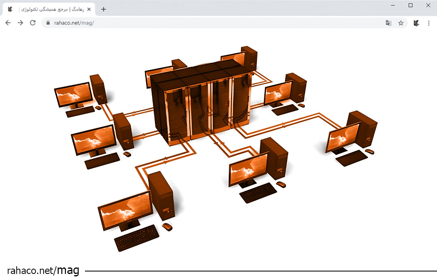Go back to the previous page
The height and width of the screenshot is (278, 437).
(8, 23)
